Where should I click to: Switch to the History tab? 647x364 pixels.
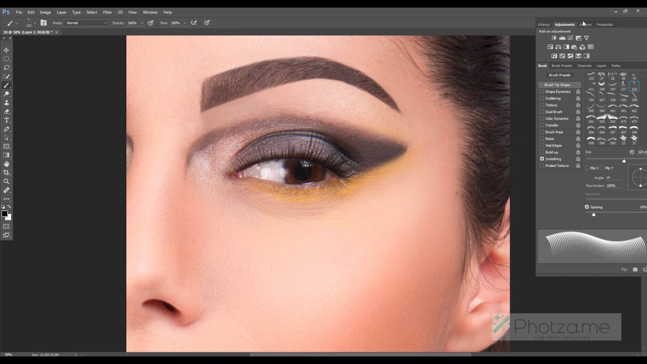544,24
